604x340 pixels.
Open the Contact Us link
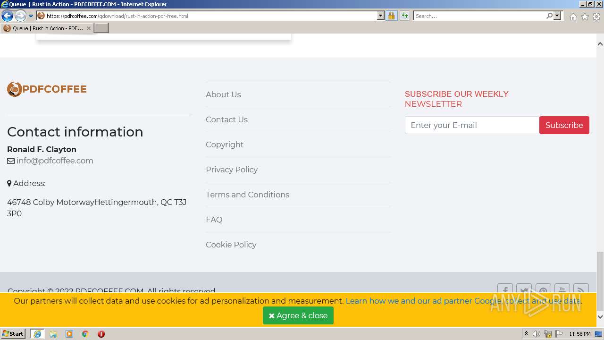click(226, 119)
